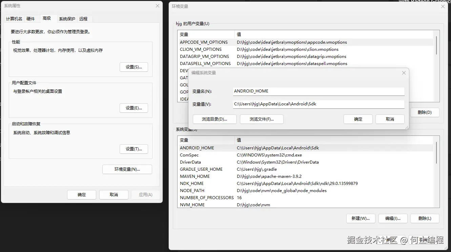Image resolution: width=451 pixels, height=252 pixels.
Task: Open performance 设置(S)... button
Action: click(134, 67)
